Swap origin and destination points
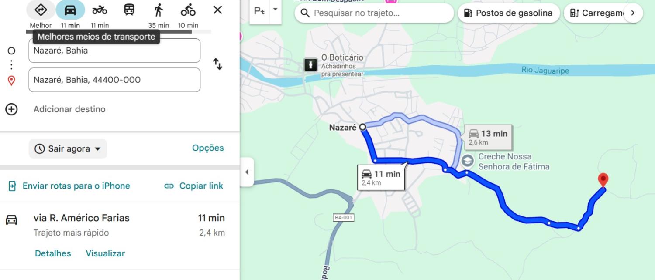 coord(217,64)
